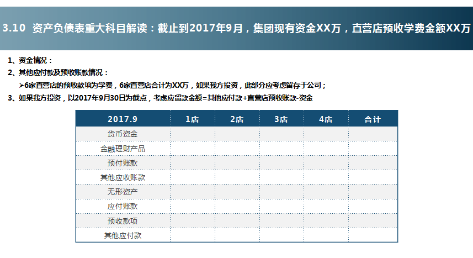The height and width of the screenshot is (258, 473).
Task: Click the 1店 column header
Action: [193, 119]
